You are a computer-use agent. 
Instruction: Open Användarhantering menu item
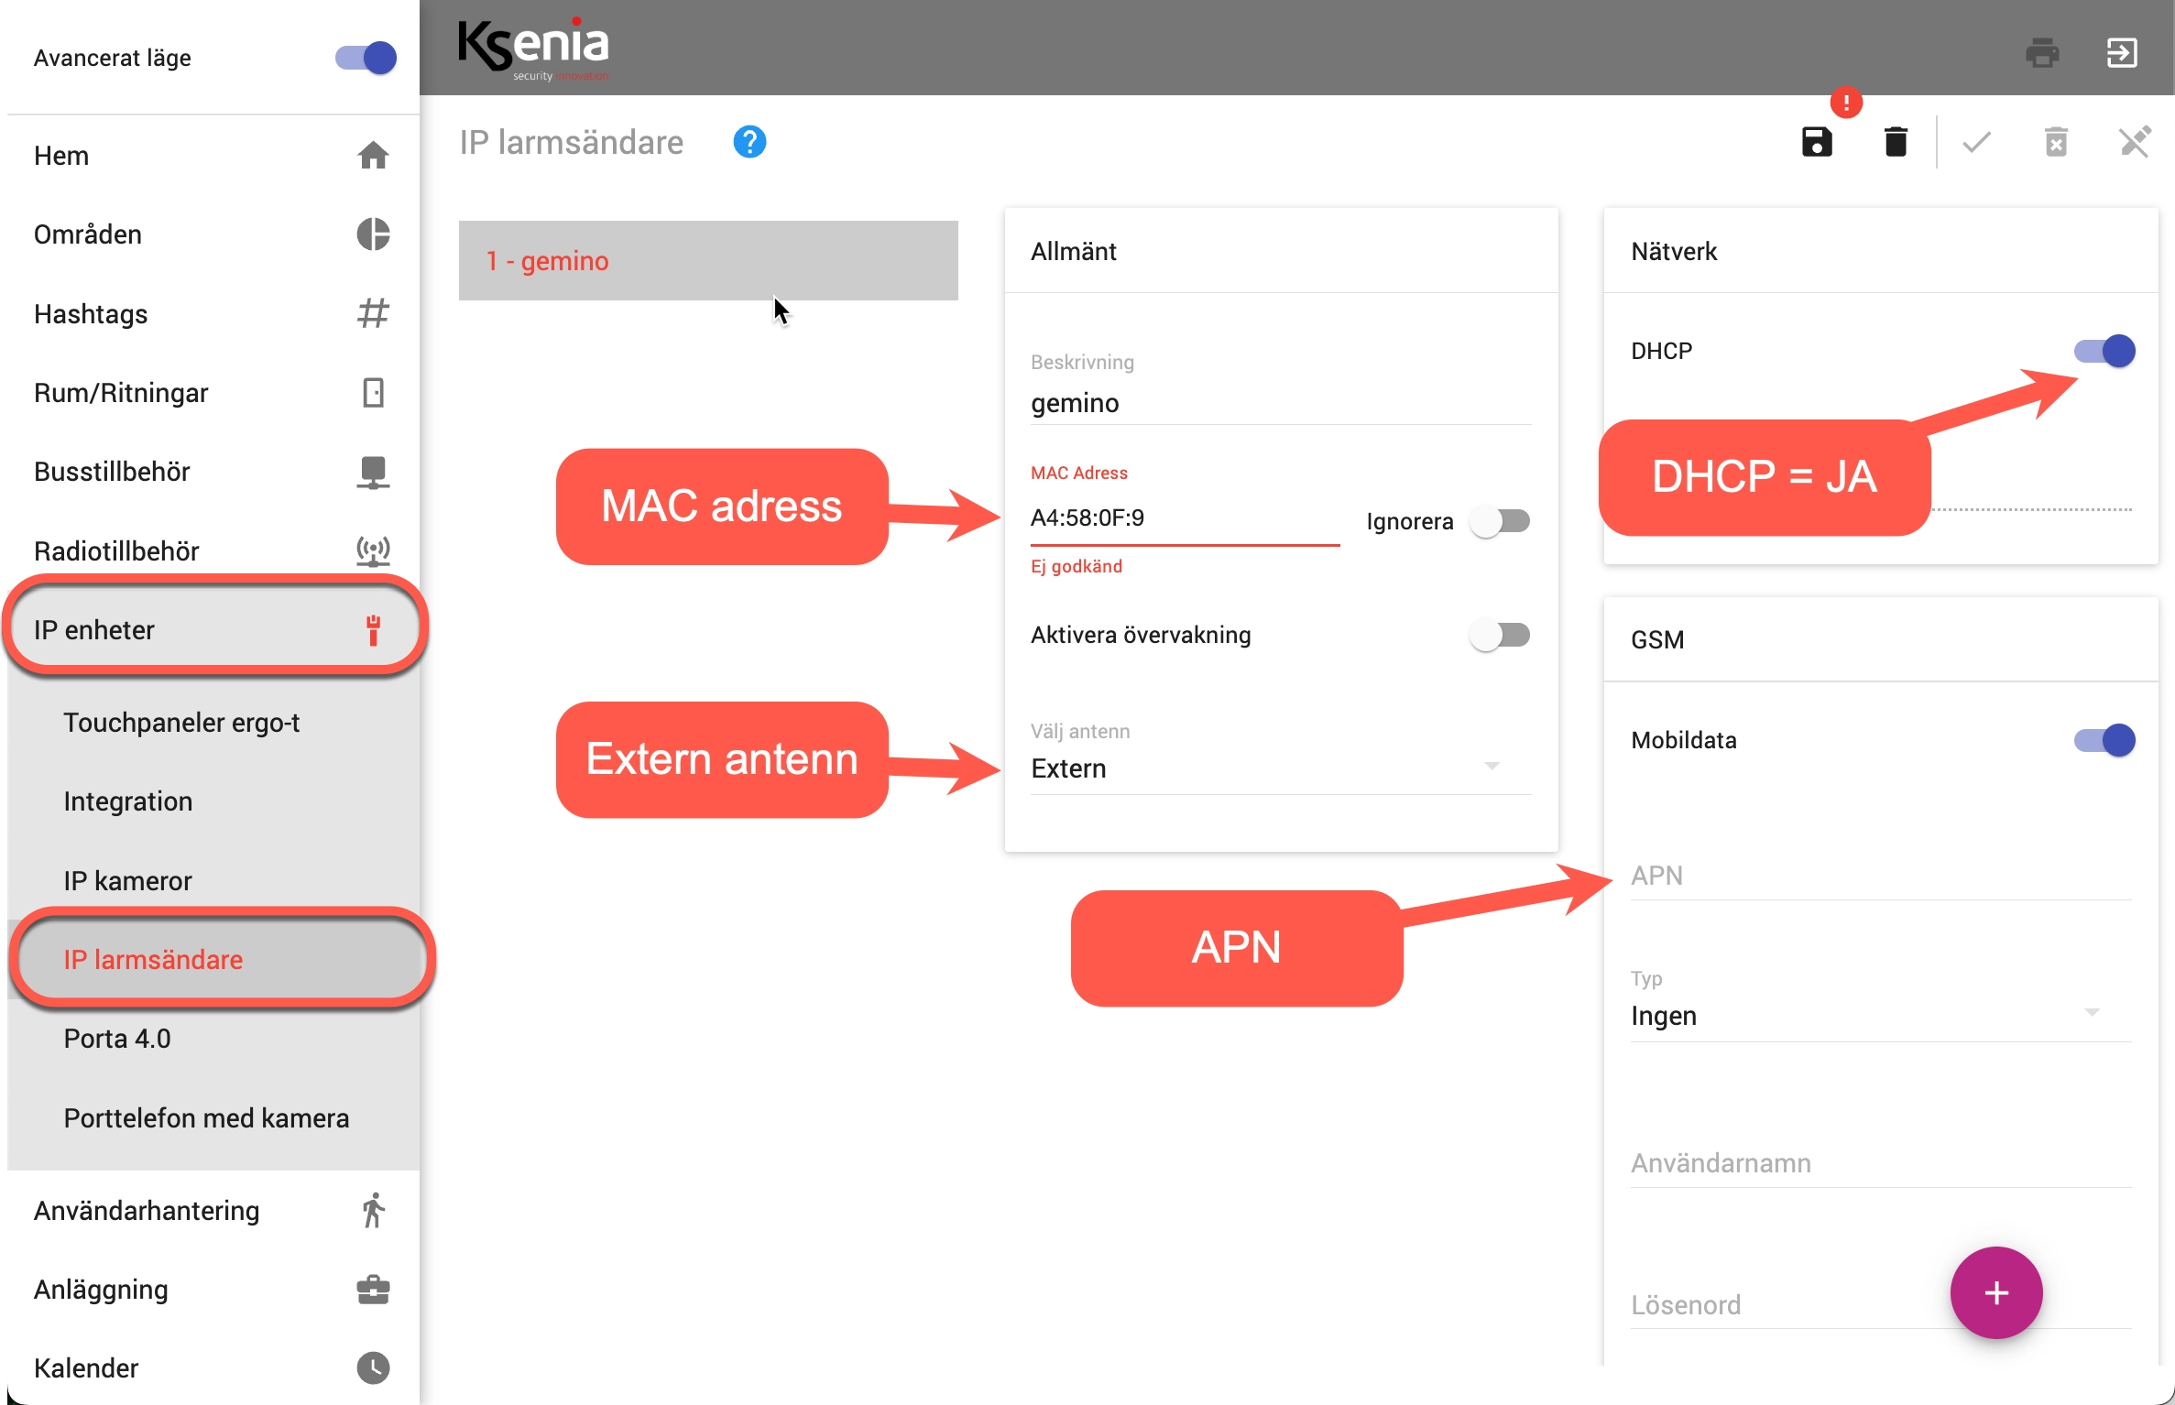coord(213,1211)
